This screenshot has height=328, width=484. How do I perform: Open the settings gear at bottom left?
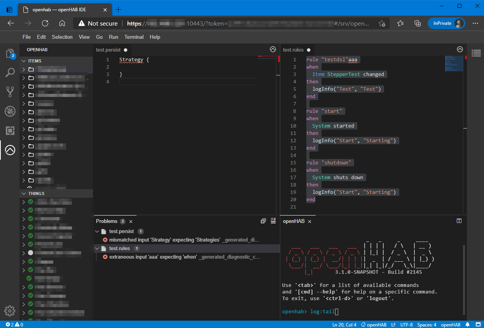[10, 311]
